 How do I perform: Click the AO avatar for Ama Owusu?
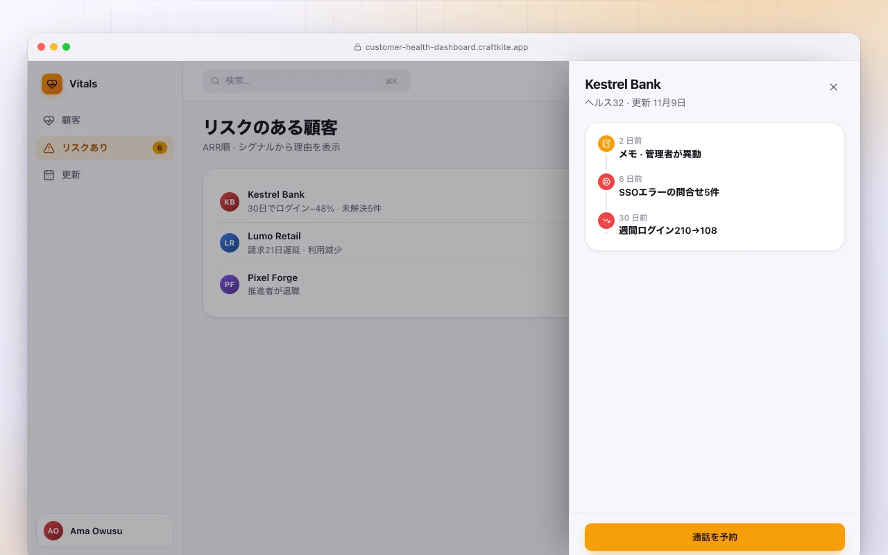click(53, 531)
